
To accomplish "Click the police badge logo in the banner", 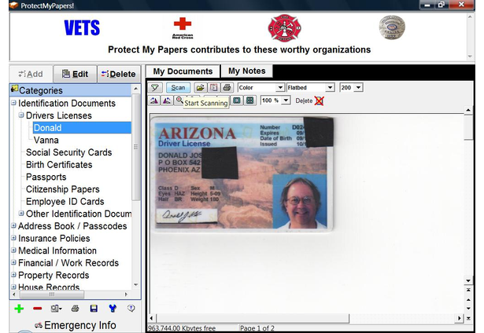I will 392,27.
